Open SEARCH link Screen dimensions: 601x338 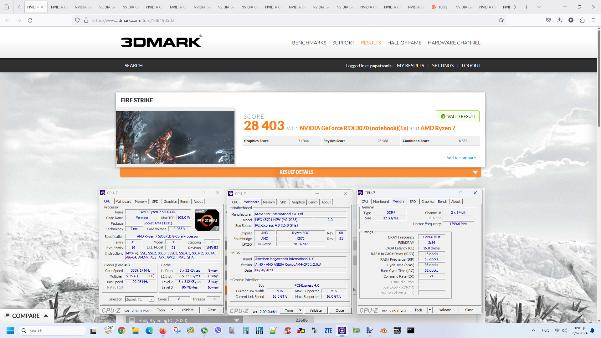point(133,66)
